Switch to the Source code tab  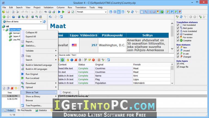64,55
